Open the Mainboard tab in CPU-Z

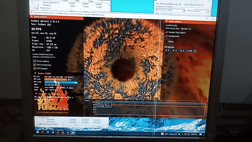[165, 4]
